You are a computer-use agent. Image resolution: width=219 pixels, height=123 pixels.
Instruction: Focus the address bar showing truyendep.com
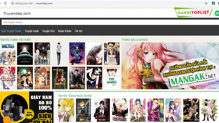click(x=109, y=3)
